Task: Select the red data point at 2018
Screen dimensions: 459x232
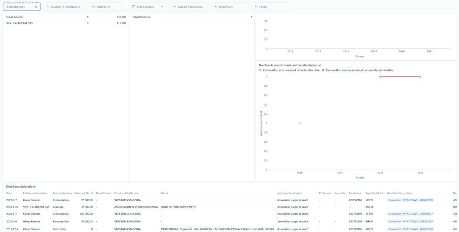Action: (380, 77)
